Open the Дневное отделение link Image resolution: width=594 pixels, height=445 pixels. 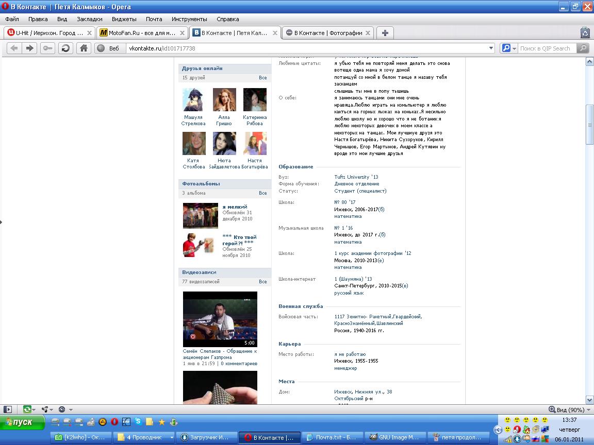(356, 183)
